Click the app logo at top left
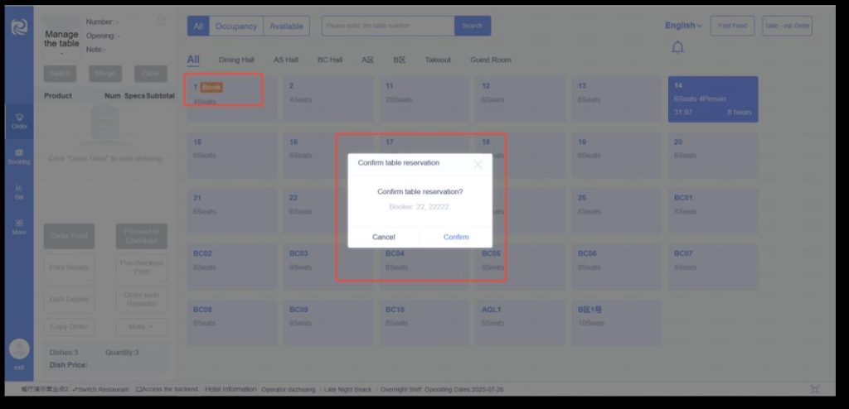 (x=19, y=26)
